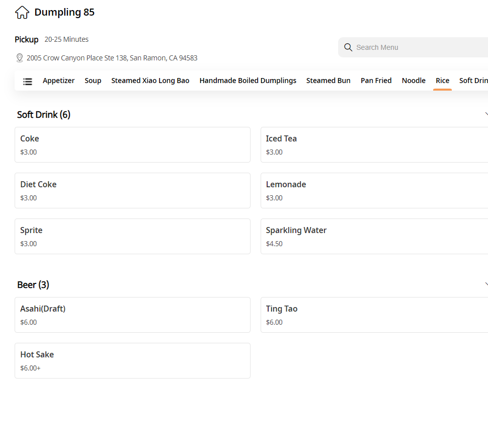Select the Sparkling Water item
This screenshot has height=446, width=488.
click(374, 236)
